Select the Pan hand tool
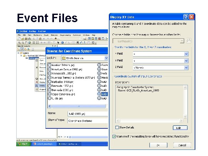Image resolution: width=208 pixels, height=156 pixels. [x=26, y=43]
